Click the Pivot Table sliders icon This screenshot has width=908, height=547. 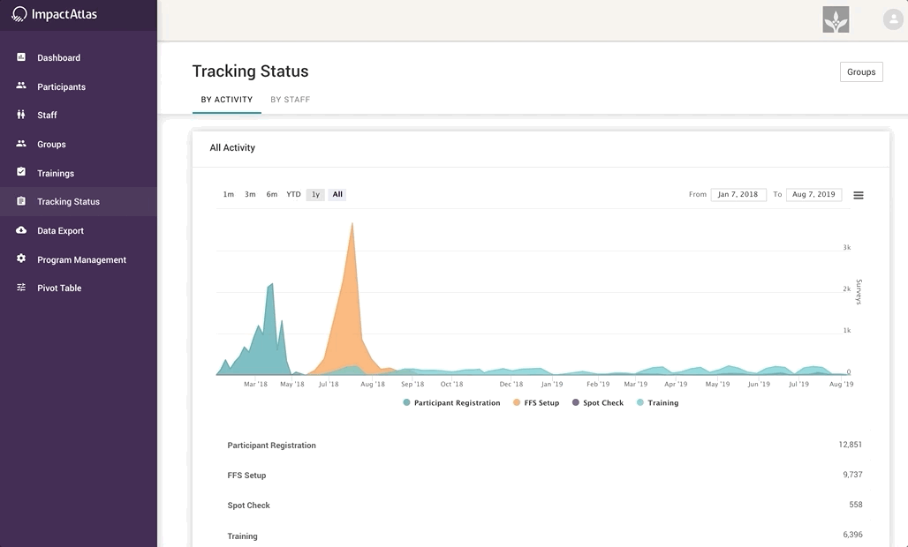click(x=21, y=287)
